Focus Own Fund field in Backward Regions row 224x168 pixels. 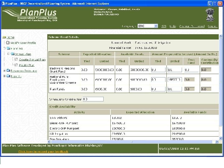[191, 70]
